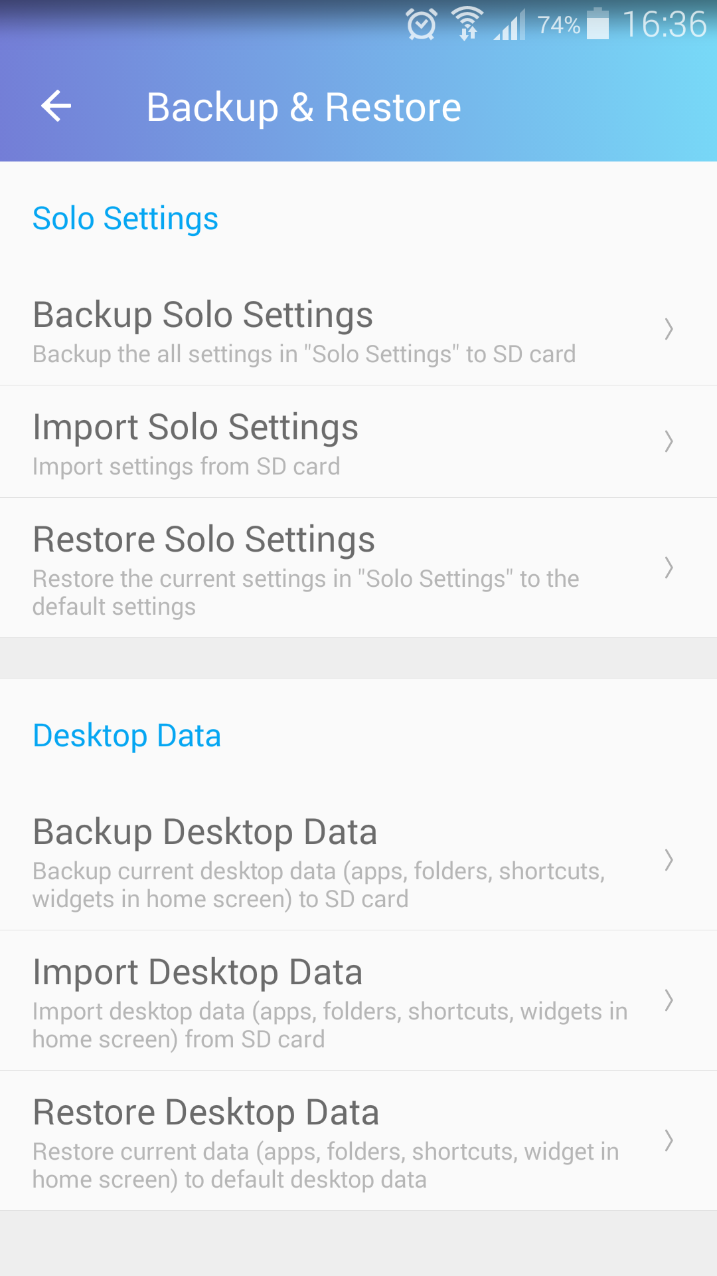Open chevron beside Restore Solo Settings
Screen dimensions: 717x1276
click(669, 568)
